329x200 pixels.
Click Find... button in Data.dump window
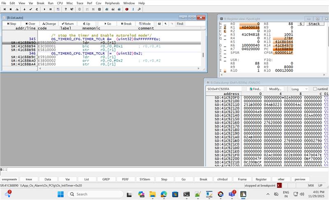point(255,89)
